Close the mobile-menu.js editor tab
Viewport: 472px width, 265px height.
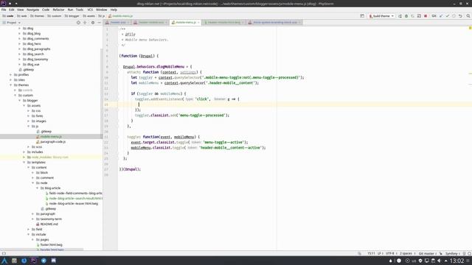(x=198, y=23)
